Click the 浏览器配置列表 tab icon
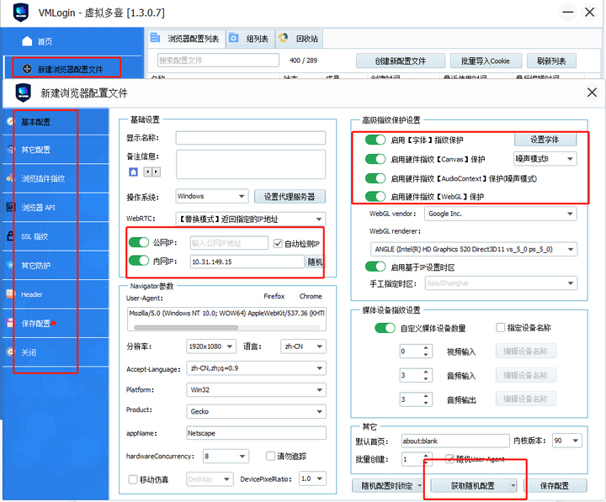606x502 pixels. click(x=156, y=38)
